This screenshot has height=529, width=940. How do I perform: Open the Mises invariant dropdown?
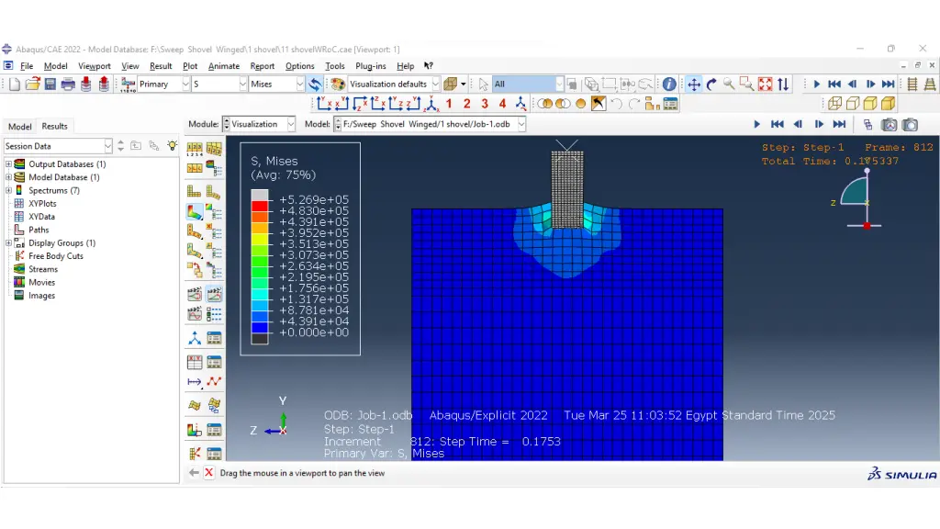coord(300,84)
